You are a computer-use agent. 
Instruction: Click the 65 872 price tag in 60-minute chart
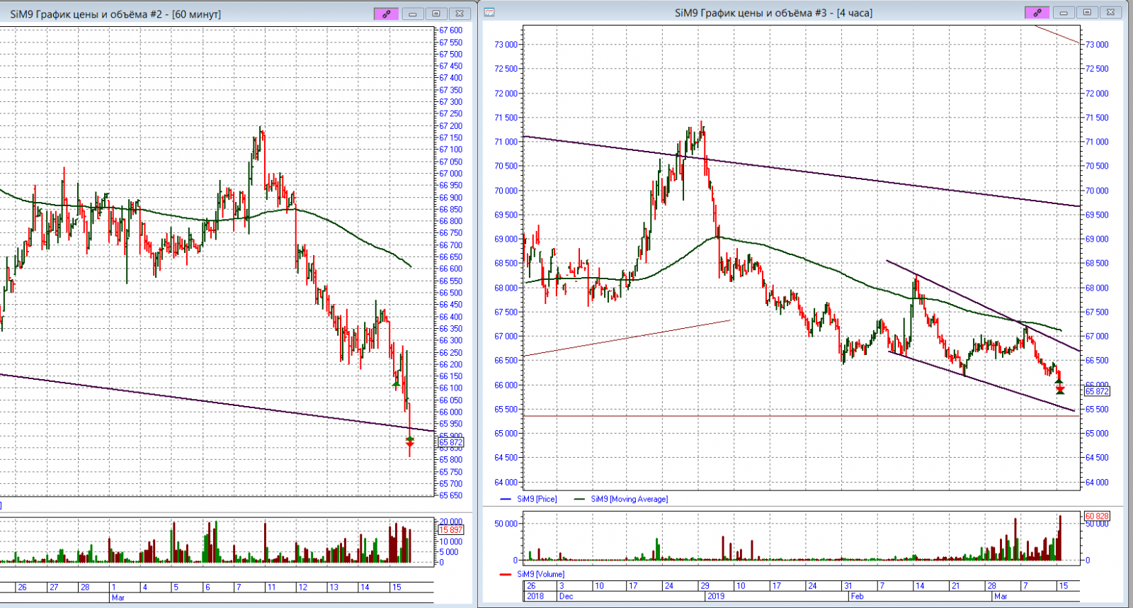coord(451,442)
